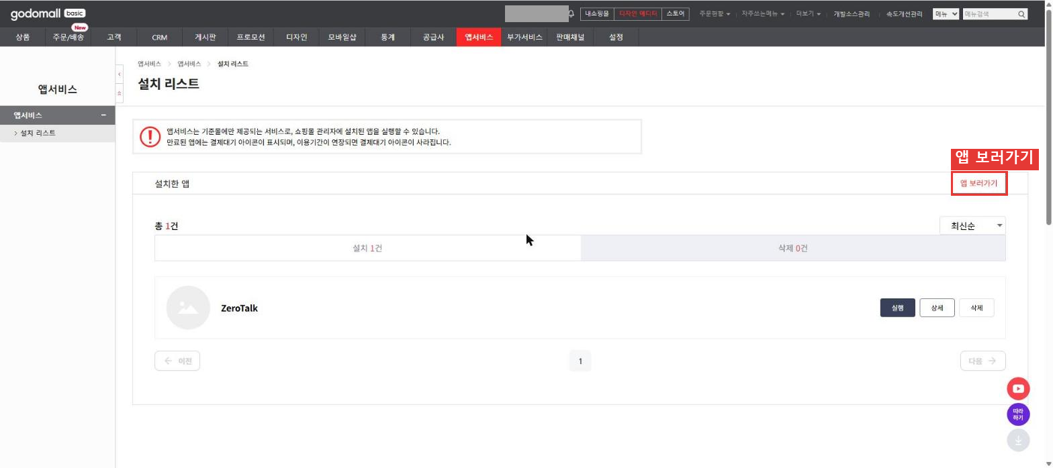This screenshot has width=1053, height=468.
Task: Open the 상품 menu
Action: 23,38
